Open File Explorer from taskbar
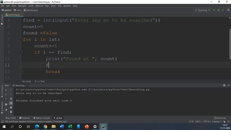The image size is (231, 130). click(x=53, y=127)
